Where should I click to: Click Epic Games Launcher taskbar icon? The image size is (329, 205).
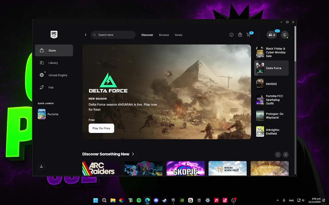pyautogui.click(x=173, y=200)
